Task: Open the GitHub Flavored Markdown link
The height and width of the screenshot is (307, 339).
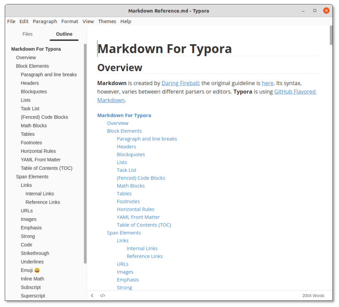Action: [295, 92]
